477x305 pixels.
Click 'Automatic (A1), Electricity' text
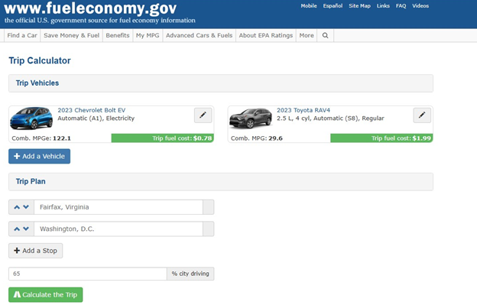tap(96, 118)
